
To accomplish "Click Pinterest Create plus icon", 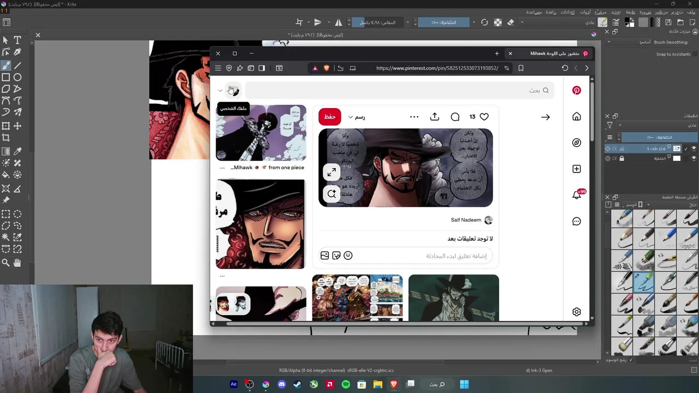I will (x=577, y=169).
